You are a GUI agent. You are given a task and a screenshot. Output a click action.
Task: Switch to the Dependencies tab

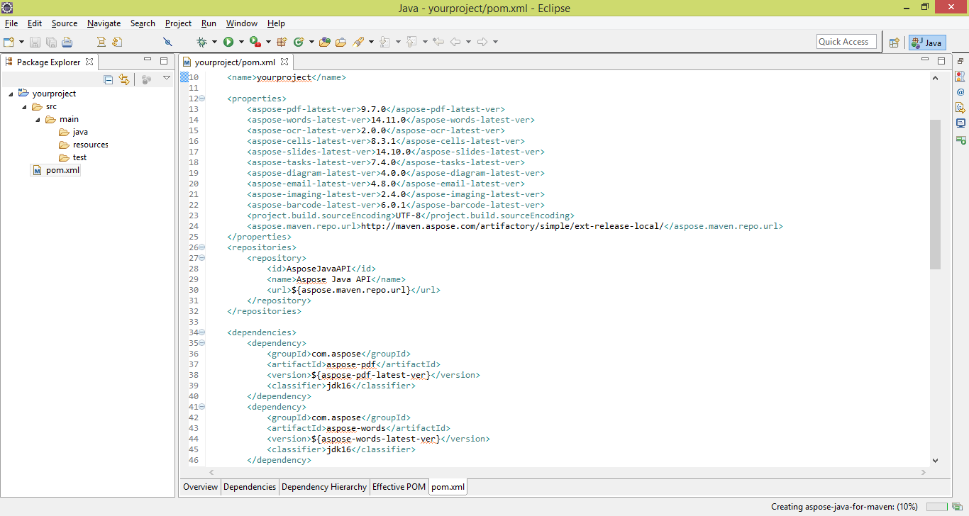[x=250, y=487]
